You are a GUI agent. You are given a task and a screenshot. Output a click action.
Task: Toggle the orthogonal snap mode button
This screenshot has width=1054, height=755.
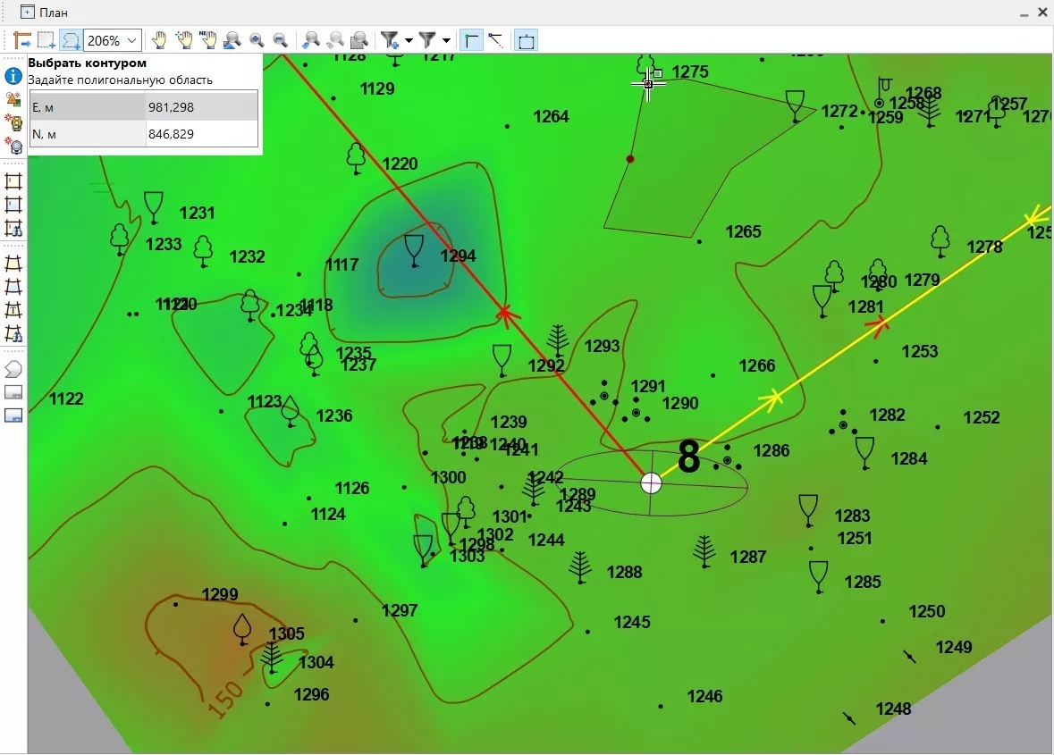(x=471, y=40)
